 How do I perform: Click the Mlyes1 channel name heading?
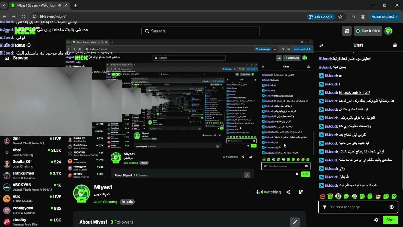[x=103, y=187]
